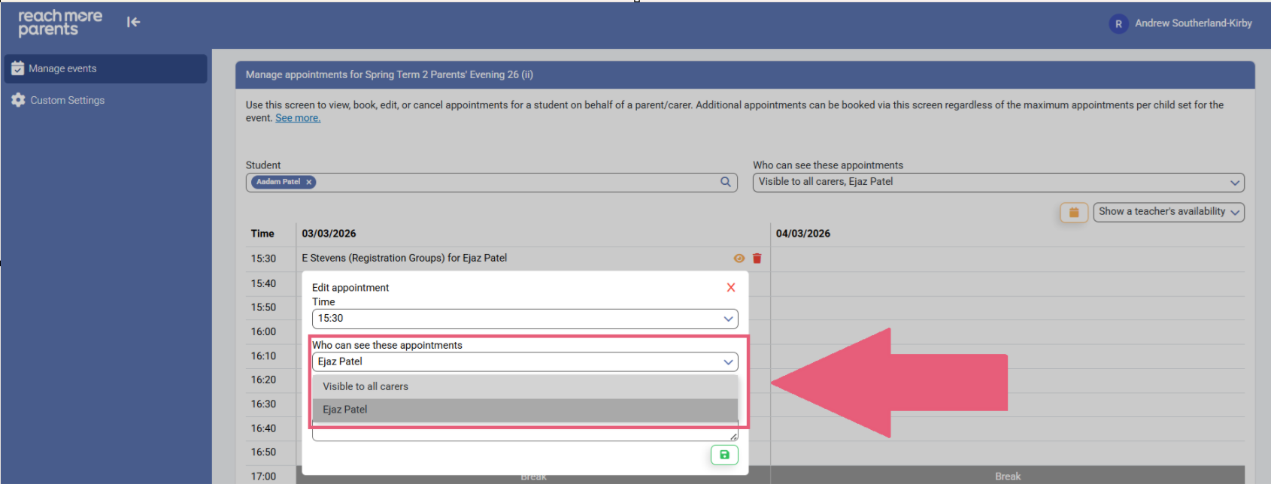Remove the Aadam Patel student tag

(308, 182)
